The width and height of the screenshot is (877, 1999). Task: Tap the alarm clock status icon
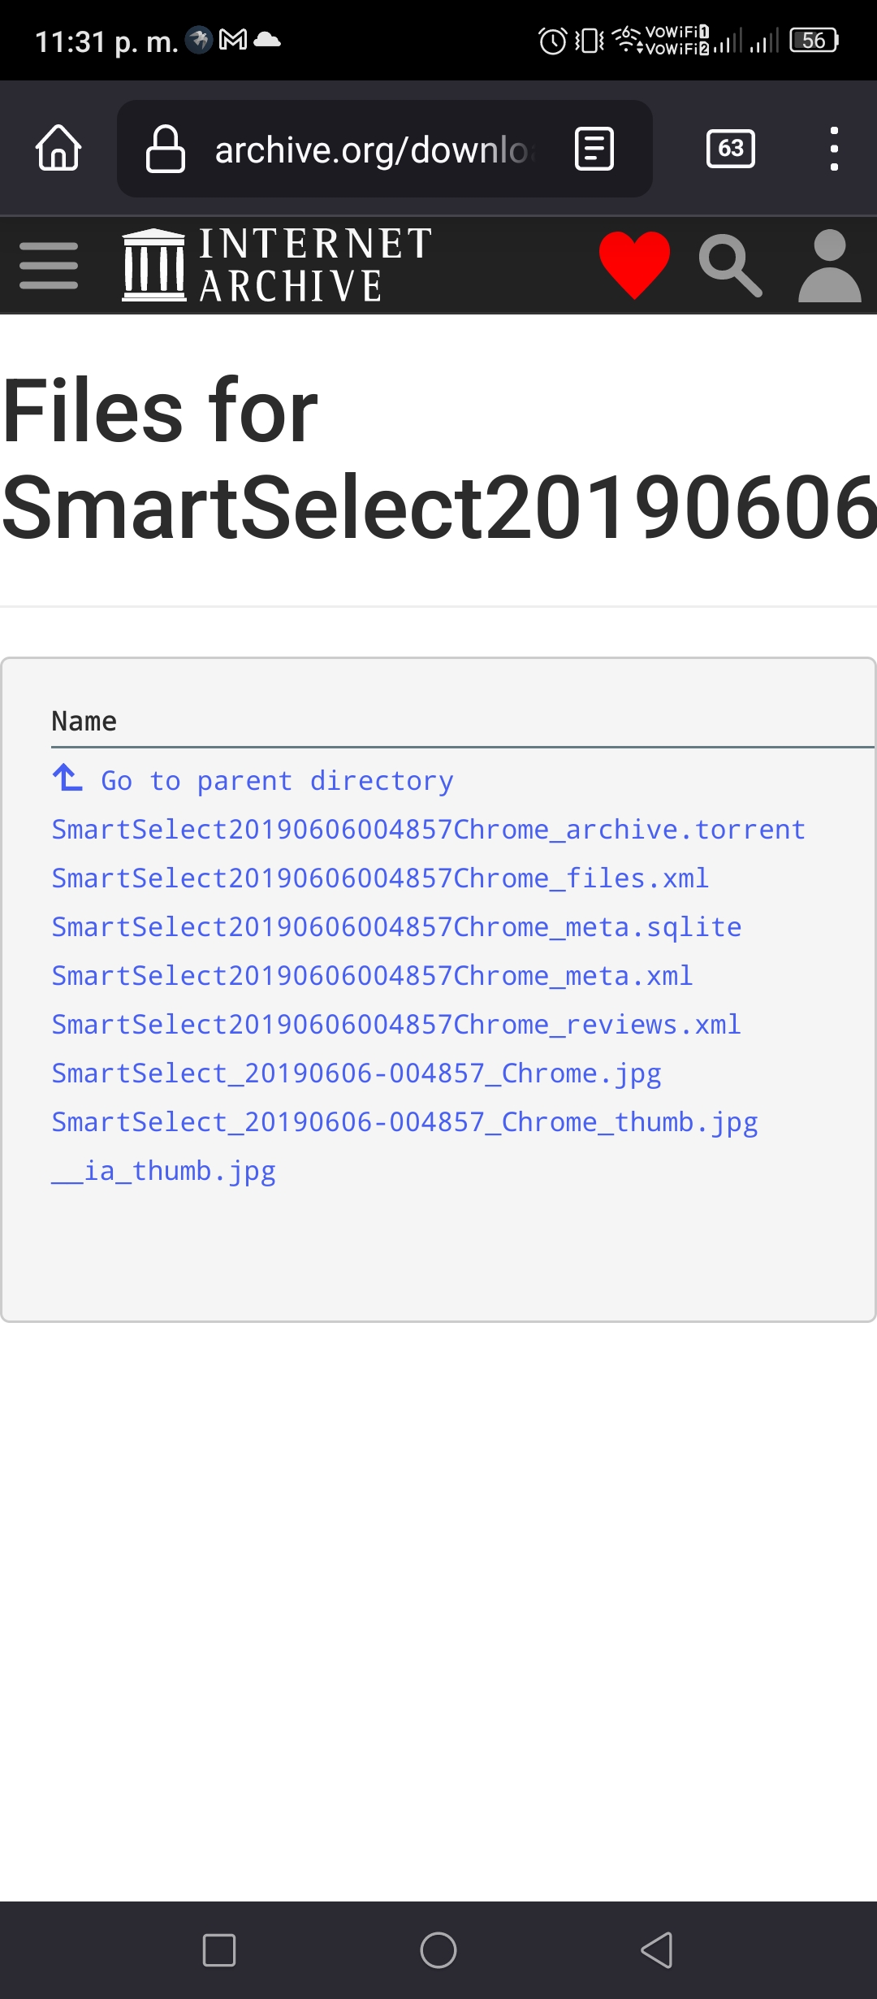tap(553, 41)
